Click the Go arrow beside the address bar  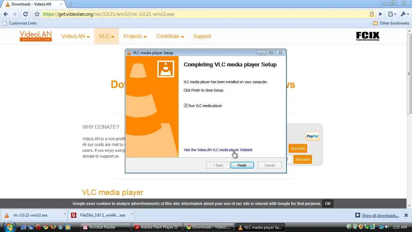pyautogui.click(x=380, y=14)
